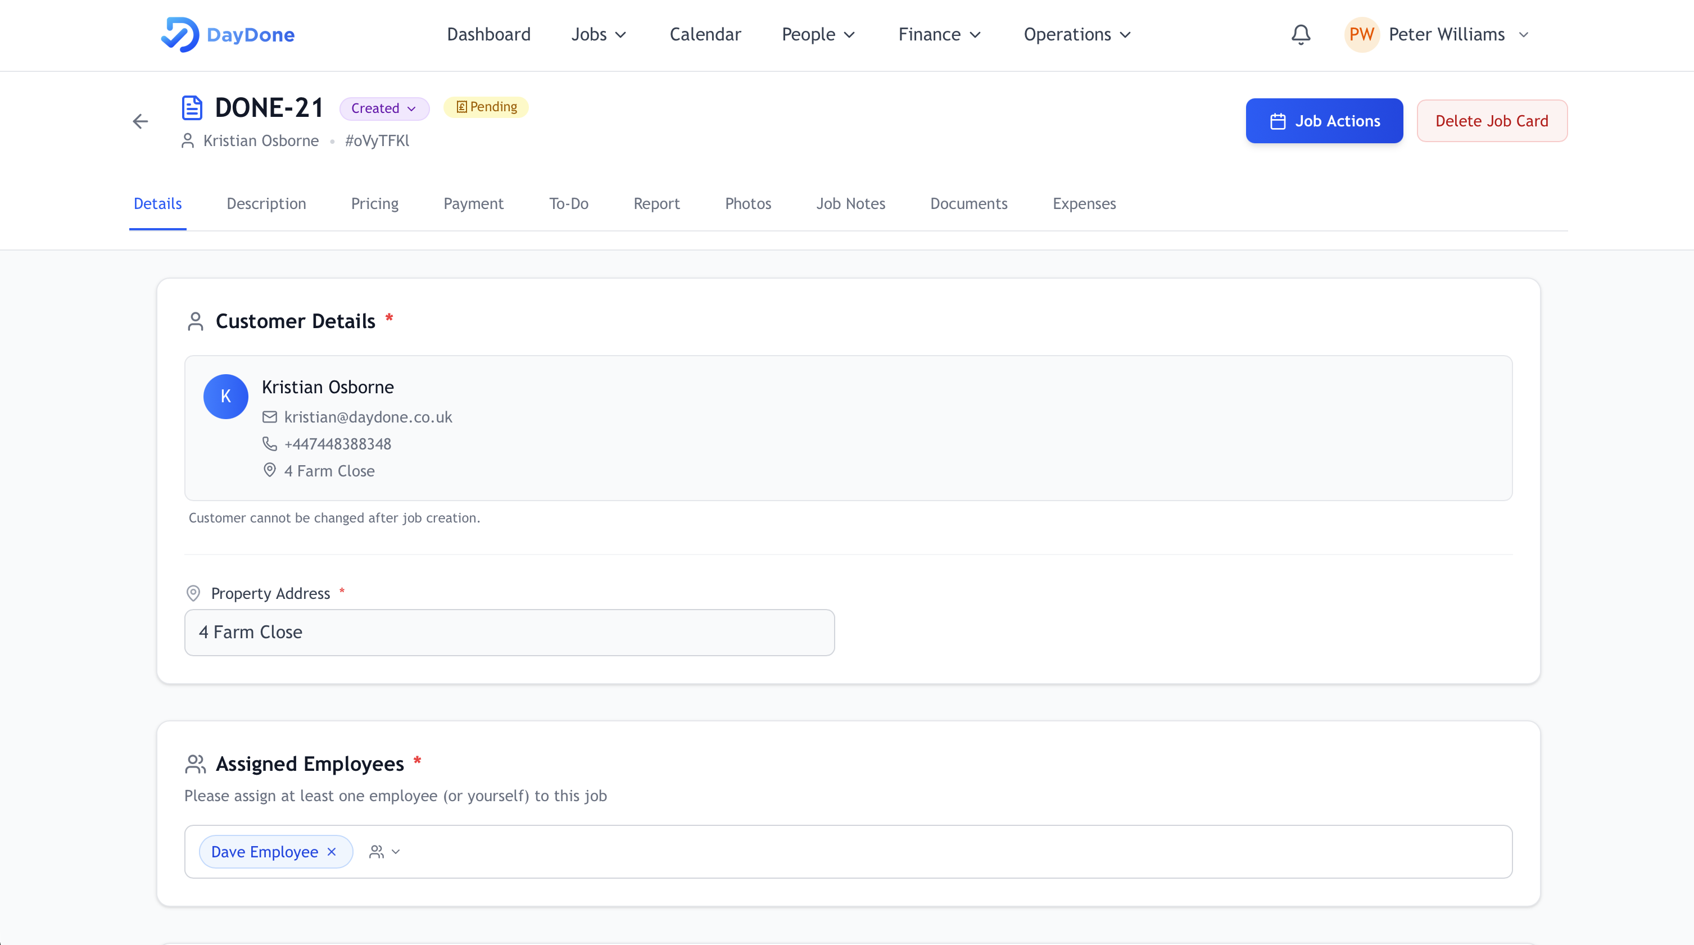Expand the People menu
Screen dimensions: 1694x945
pyautogui.click(x=819, y=34)
